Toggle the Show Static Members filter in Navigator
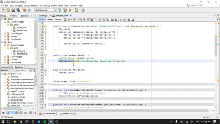This screenshot has width=220, height=124. click(x=12, y=113)
